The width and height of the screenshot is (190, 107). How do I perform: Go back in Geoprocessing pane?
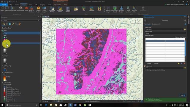(145, 21)
